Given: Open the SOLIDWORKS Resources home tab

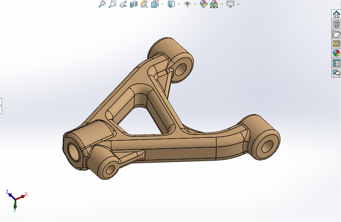Looking at the screenshot, I should pos(336,14).
